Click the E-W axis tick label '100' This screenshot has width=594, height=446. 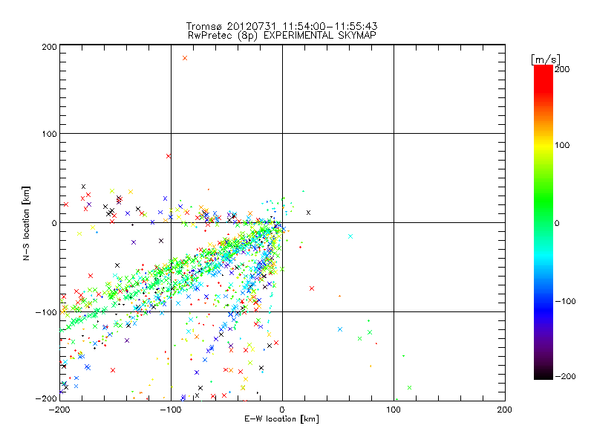394,410
